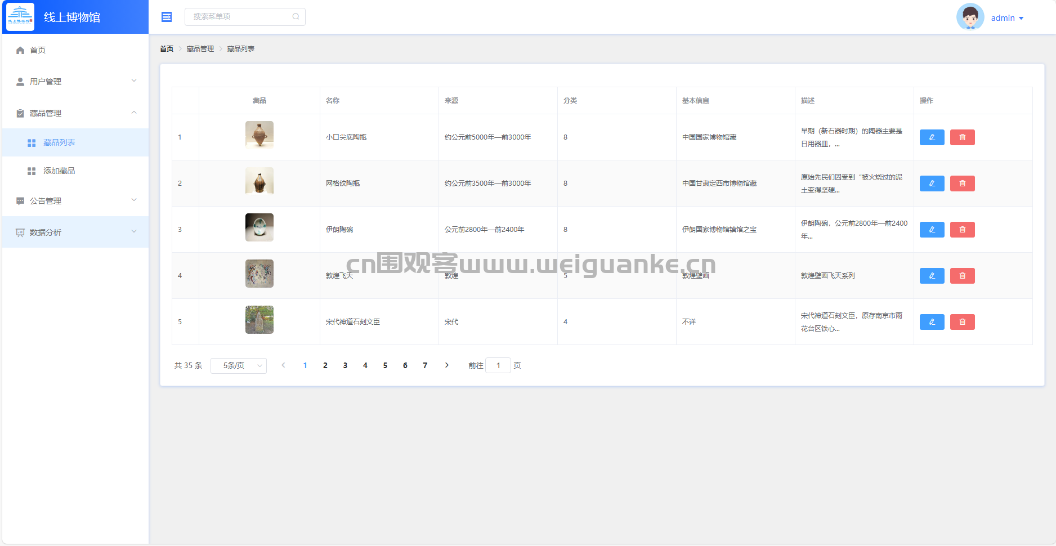This screenshot has width=1056, height=546.
Task: Delete the 网格纹陶瓶 row with trash icon
Action: point(962,184)
